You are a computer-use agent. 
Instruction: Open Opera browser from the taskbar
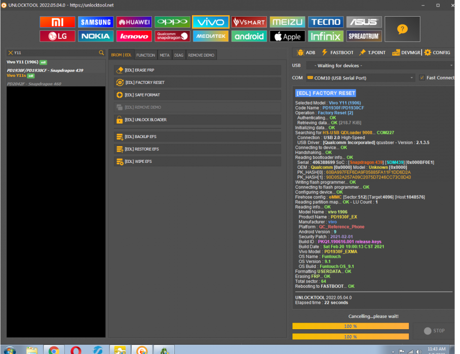tap(76, 350)
